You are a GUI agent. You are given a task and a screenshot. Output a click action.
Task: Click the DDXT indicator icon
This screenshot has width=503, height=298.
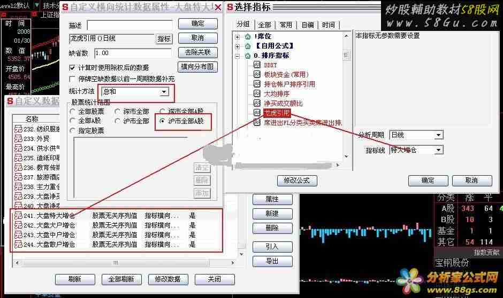click(257, 65)
